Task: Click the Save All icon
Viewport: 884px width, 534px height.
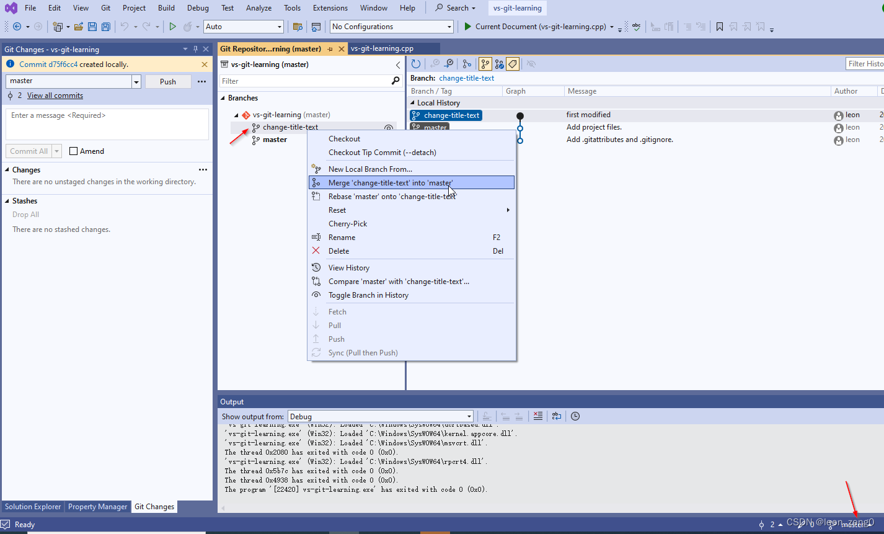Action: (106, 27)
